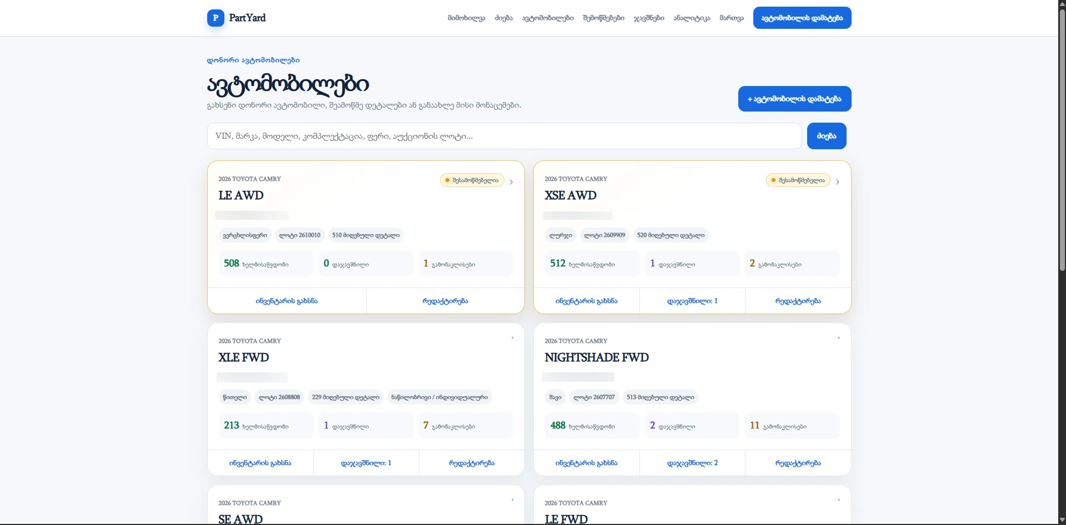Click the 512 ხელმისაწვდომი stat box

pyautogui.click(x=592, y=263)
